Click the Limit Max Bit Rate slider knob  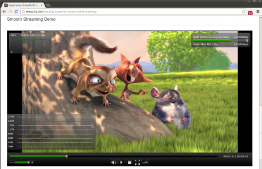(x=247, y=40)
